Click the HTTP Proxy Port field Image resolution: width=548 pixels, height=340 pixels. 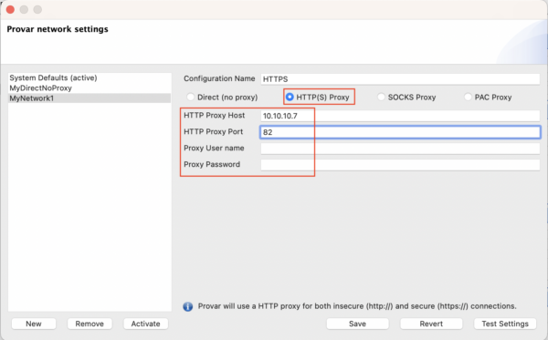click(x=400, y=132)
